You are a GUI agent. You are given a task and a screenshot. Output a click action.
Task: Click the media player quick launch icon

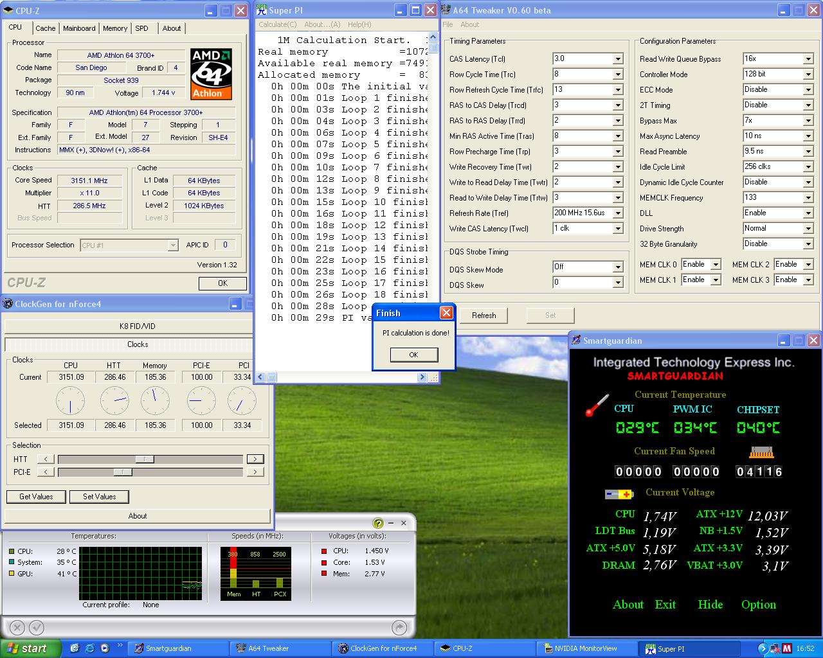(x=105, y=648)
